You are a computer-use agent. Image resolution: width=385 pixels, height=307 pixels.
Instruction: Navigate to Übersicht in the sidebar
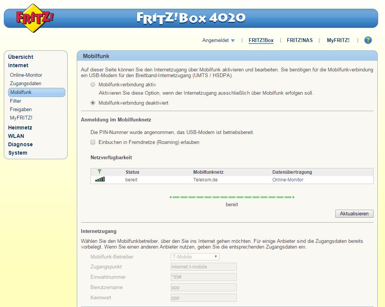click(x=20, y=57)
